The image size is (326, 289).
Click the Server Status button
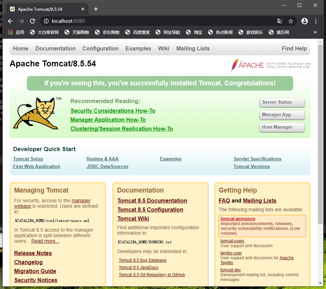pos(282,102)
